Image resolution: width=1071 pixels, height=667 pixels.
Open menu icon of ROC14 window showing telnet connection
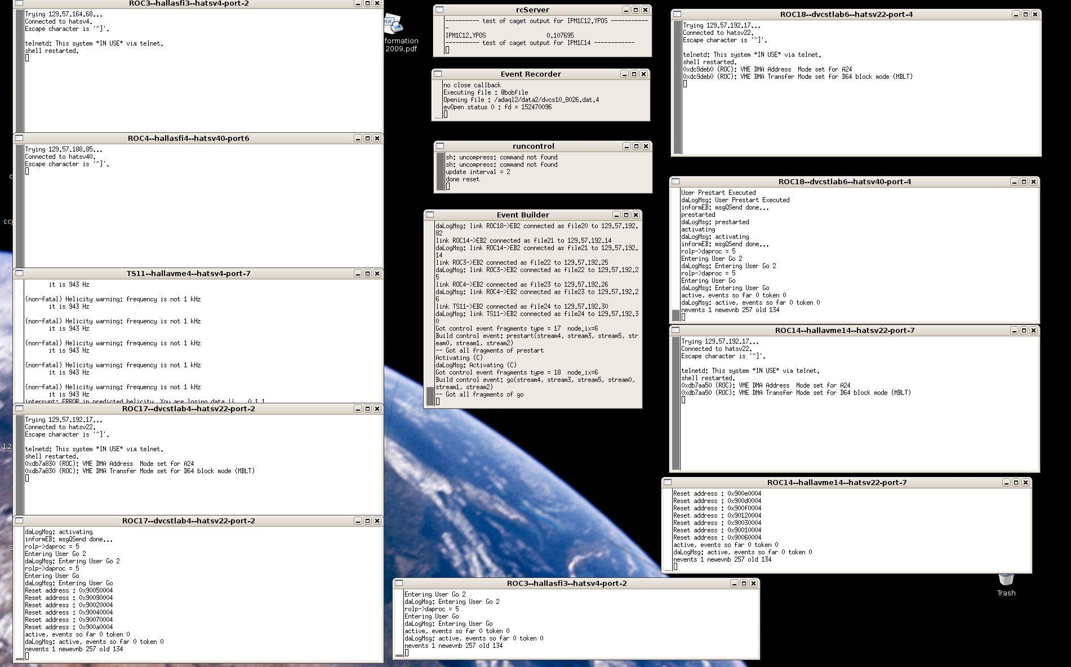(x=676, y=330)
